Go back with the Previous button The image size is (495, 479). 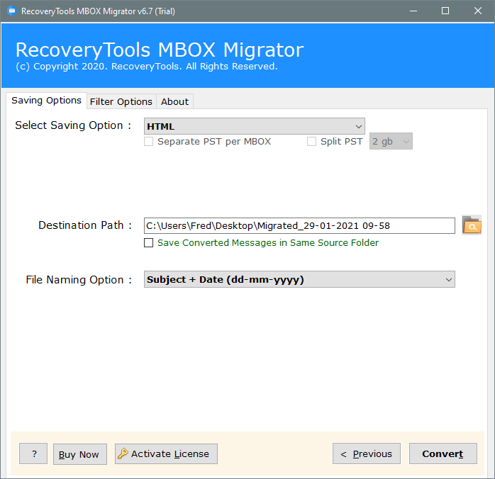tap(367, 453)
